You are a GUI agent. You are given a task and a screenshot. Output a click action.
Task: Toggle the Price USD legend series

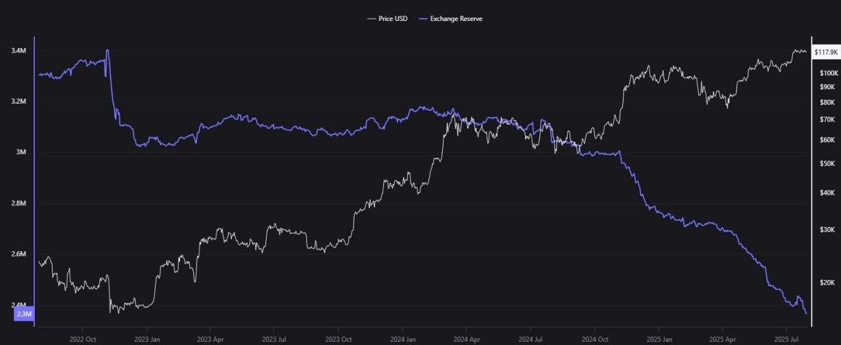tap(388, 18)
